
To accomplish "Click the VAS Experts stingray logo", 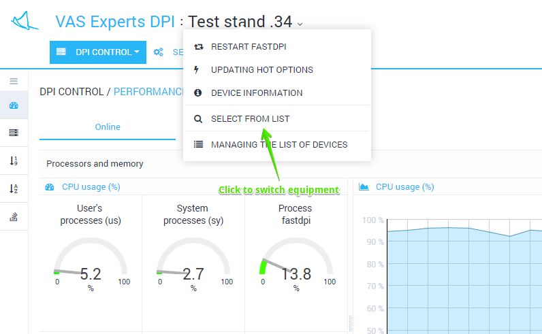I will [x=25, y=21].
